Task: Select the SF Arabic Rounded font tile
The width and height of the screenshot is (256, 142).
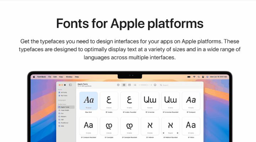Action: 129,101
